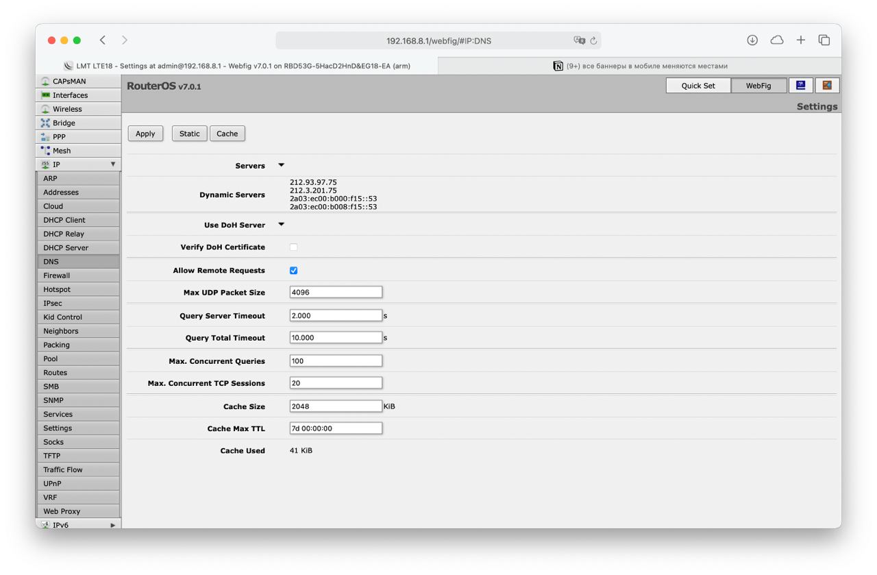Enable the Verify DoH Certificate checkbox
This screenshot has height=575, width=877.
(293, 247)
